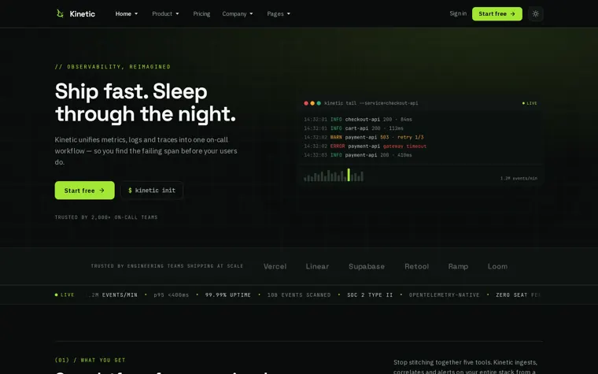
Task: Click the kinetic init command button
Action: [x=152, y=190]
